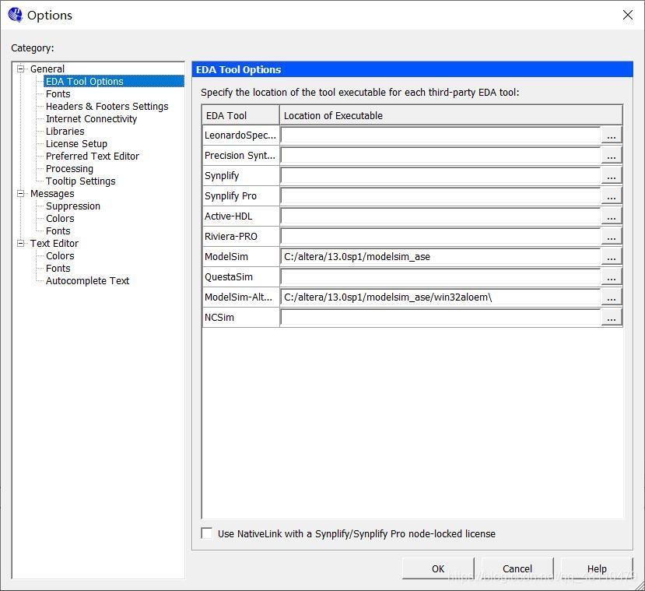Screen dimensions: 645x591
Task: Open Internet Connectivity category
Action: (x=91, y=118)
